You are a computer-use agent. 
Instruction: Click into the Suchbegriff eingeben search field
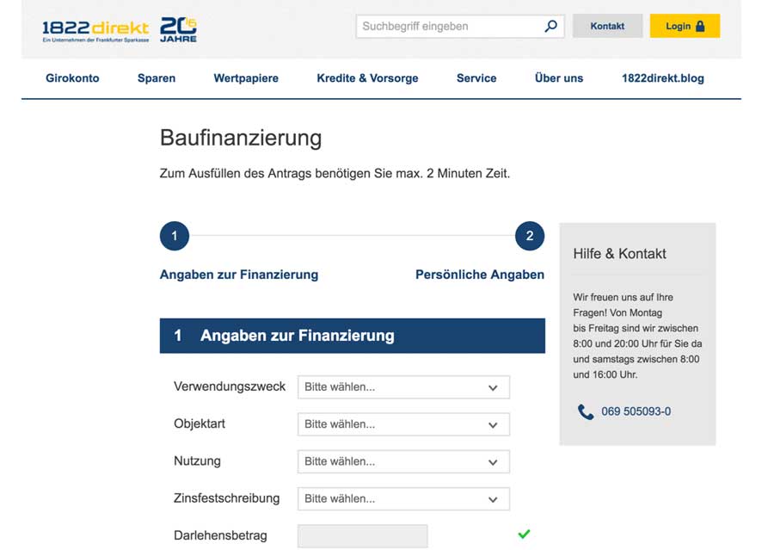pyautogui.click(x=459, y=26)
